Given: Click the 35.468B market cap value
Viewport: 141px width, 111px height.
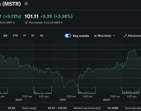Looking at the screenshot, I should tap(113, 108).
